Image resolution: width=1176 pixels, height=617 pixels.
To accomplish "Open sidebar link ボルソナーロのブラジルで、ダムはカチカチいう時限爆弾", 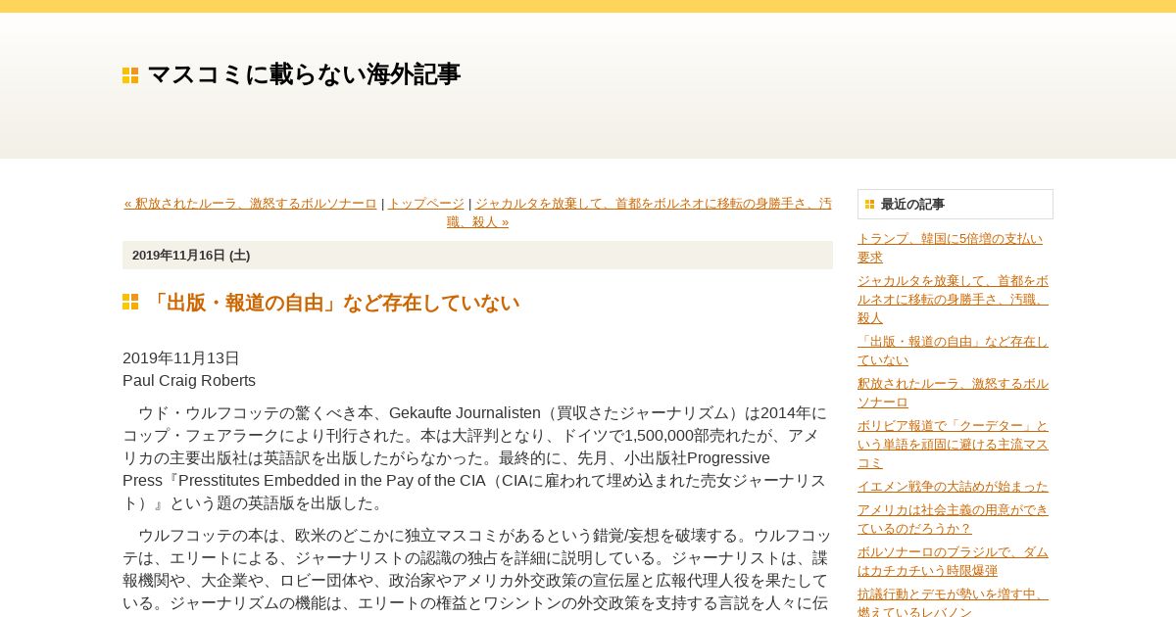I will 953,561.
